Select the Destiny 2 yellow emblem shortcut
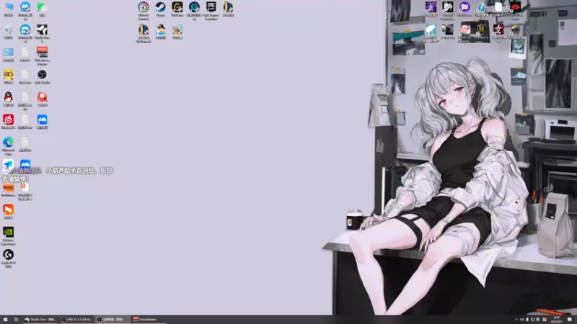 [481, 32]
